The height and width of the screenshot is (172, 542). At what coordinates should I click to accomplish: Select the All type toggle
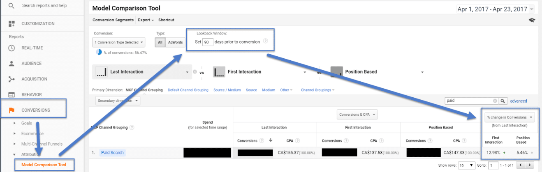160,42
